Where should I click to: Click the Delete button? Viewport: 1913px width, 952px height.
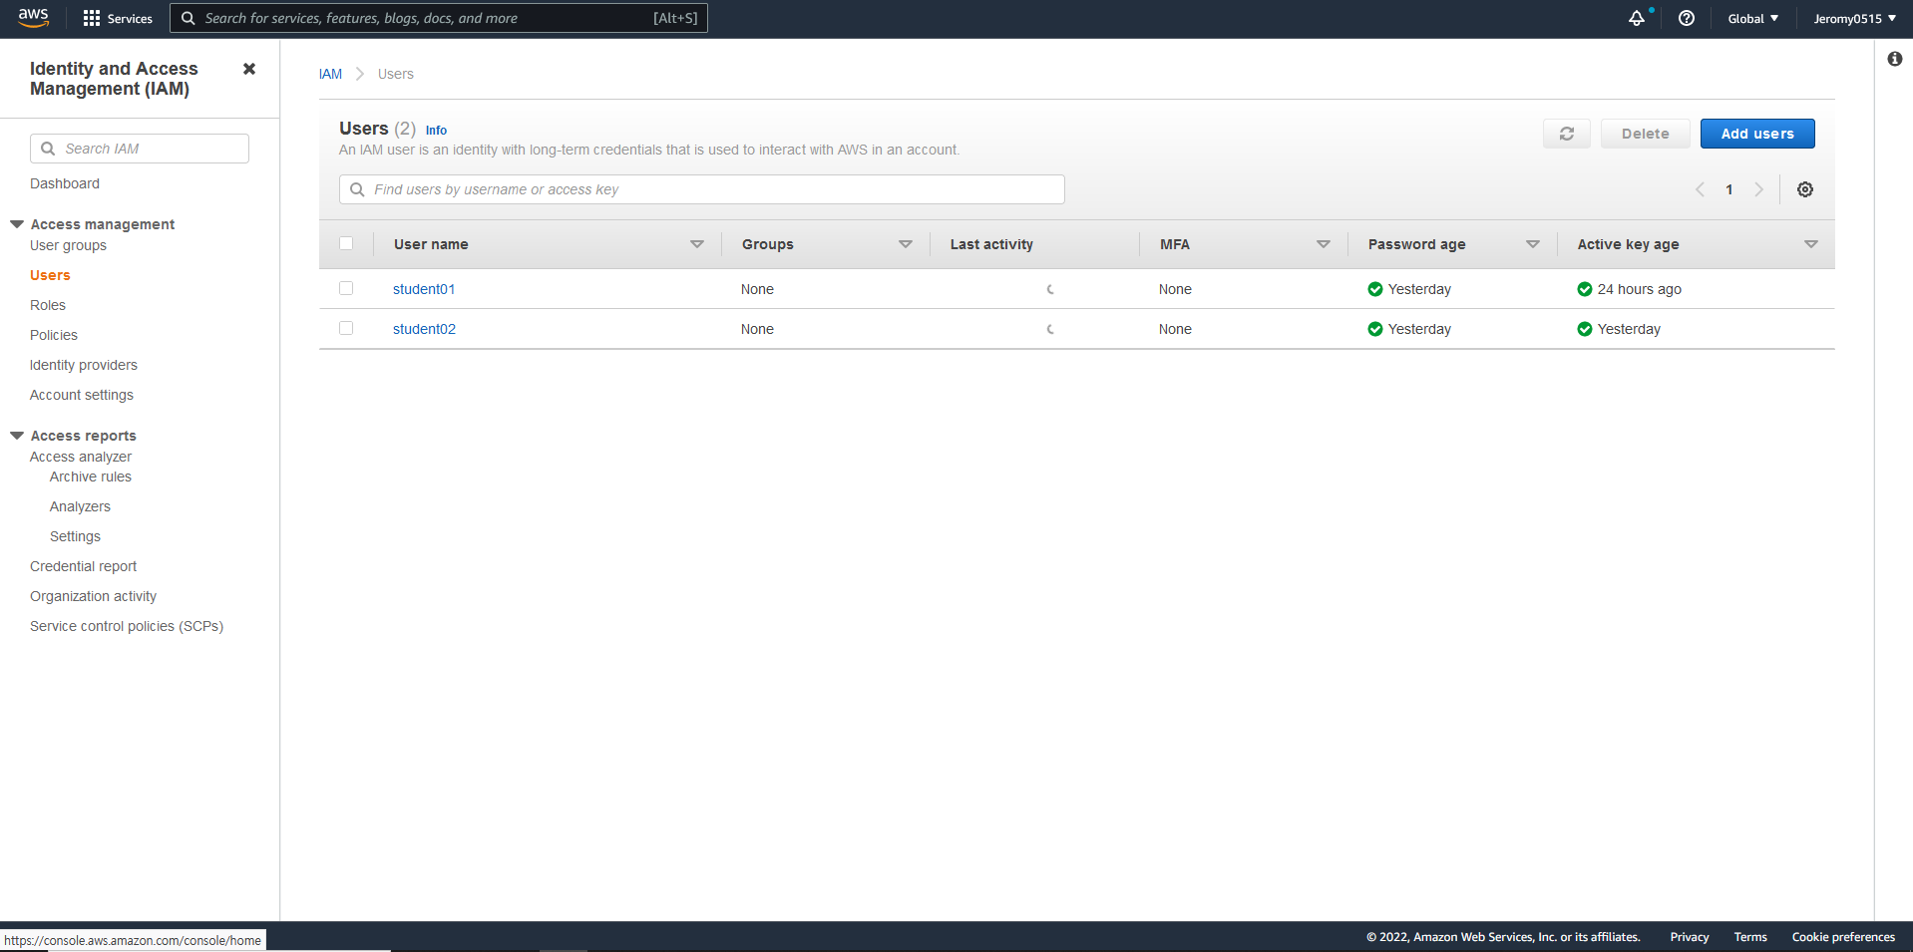pyautogui.click(x=1646, y=134)
